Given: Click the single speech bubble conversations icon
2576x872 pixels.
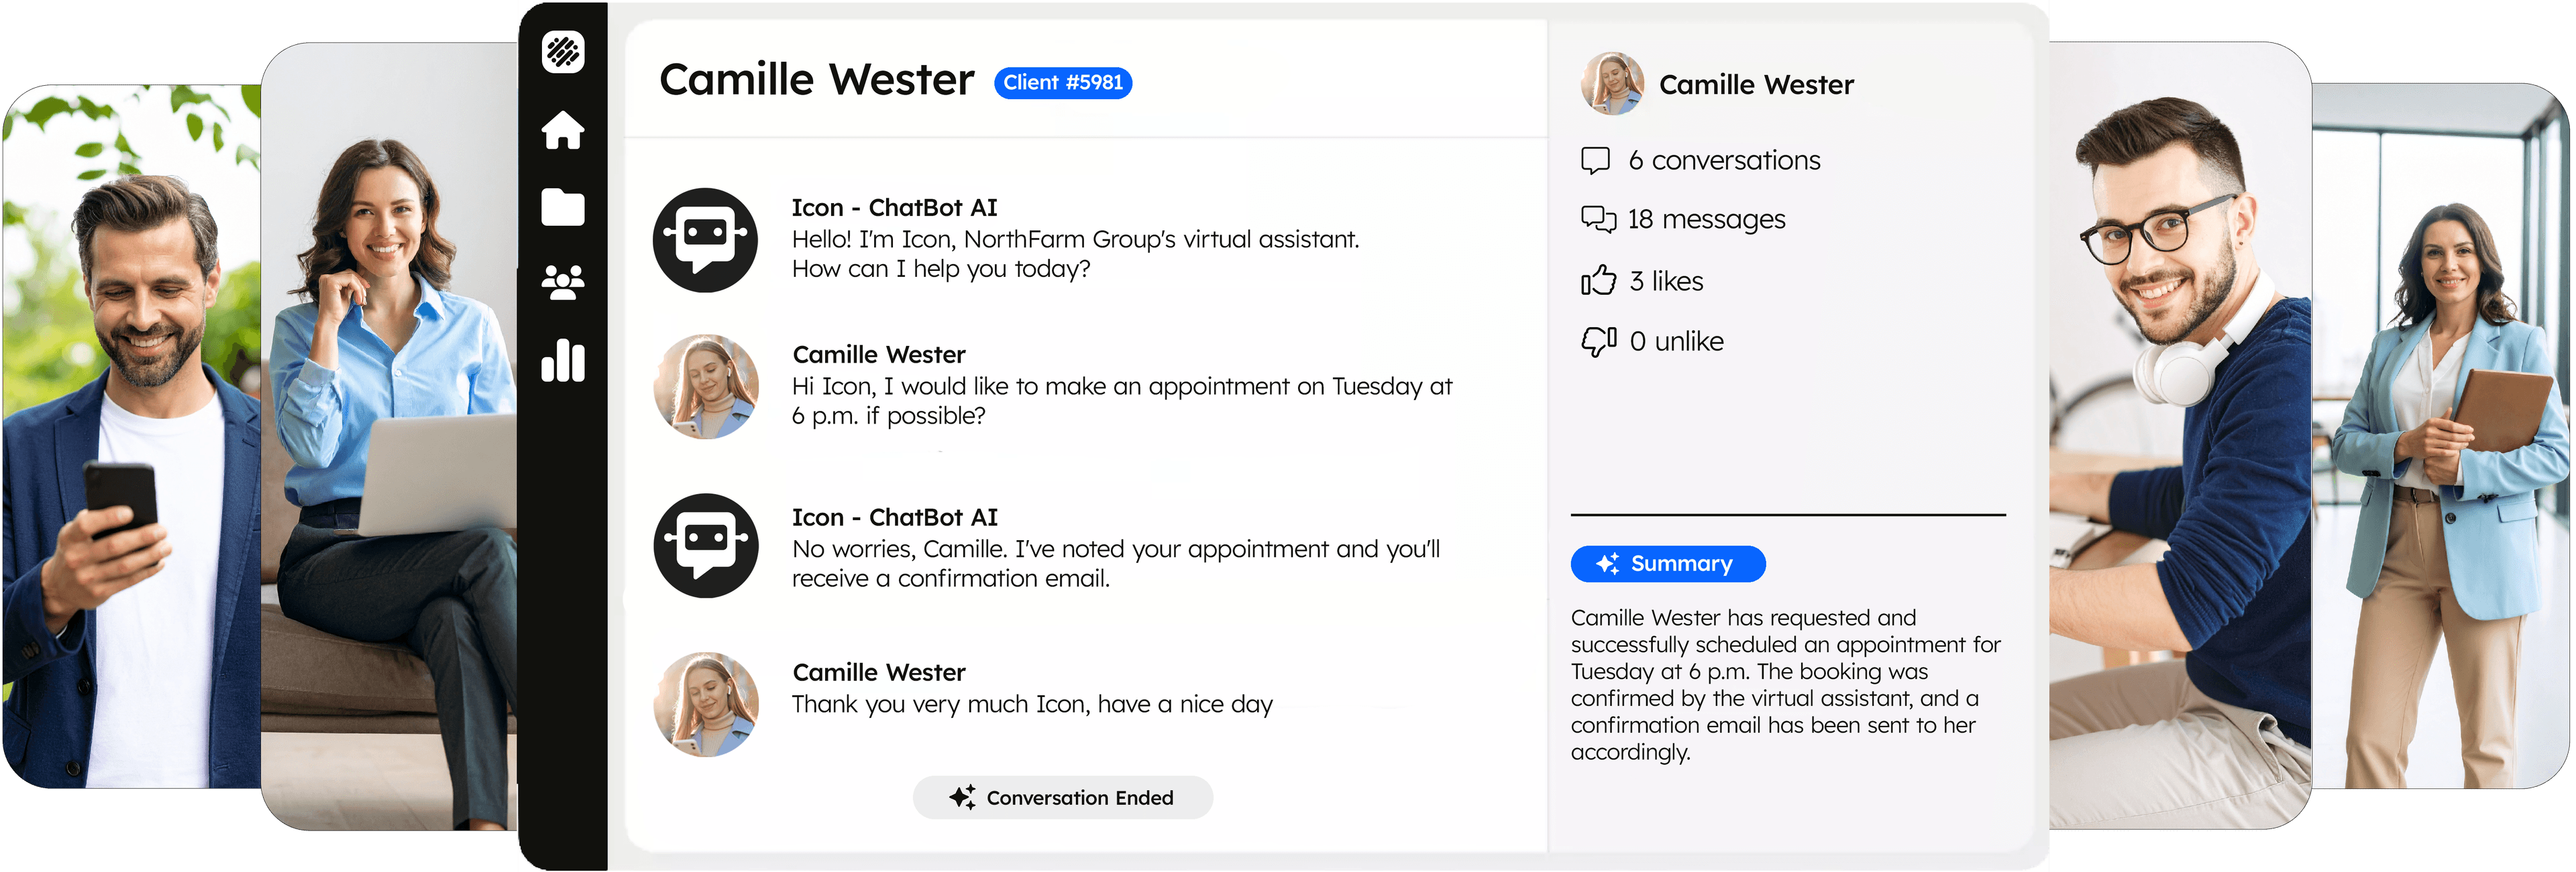Looking at the screenshot, I should pyautogui.click(x=1595, y=160).
